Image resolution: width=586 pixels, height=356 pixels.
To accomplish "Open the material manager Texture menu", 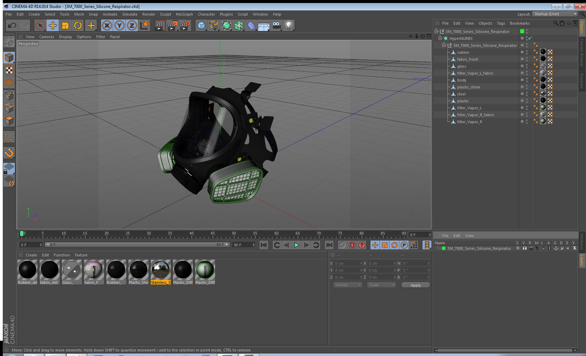I will pos(81,255).
